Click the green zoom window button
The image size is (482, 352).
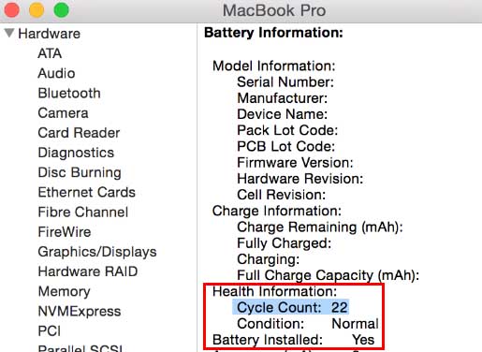point(62,10)
